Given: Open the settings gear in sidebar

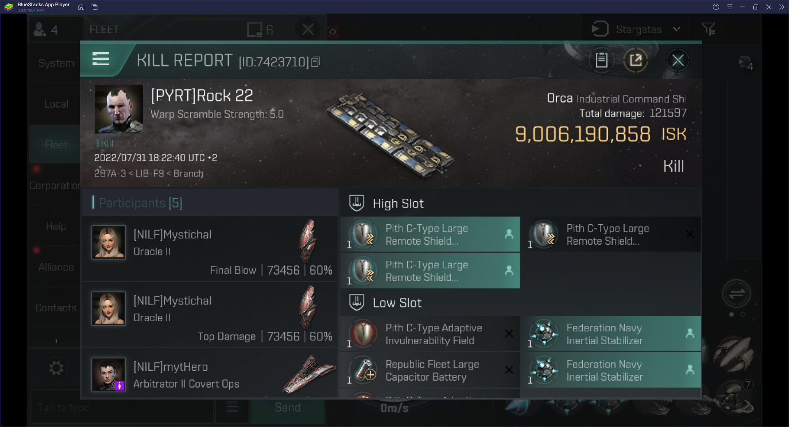Looking at the screenshot, I should (56, 368).
